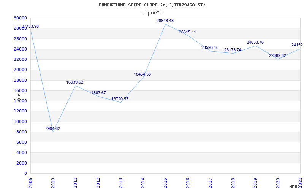
Task: Click the 26615.11 data label
Action: (187, 32)
